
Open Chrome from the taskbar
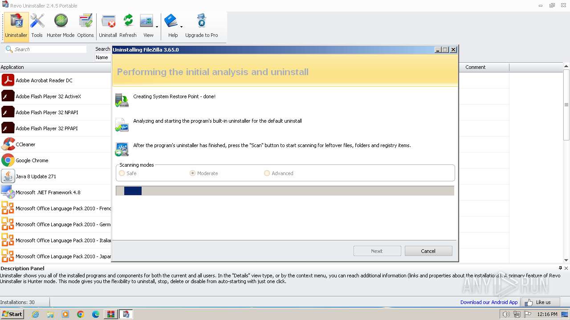pos(81,314)
